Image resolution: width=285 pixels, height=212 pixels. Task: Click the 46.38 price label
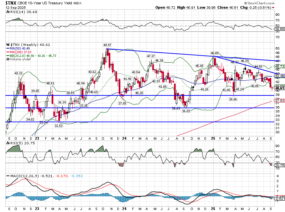click(x=159, y=60)
